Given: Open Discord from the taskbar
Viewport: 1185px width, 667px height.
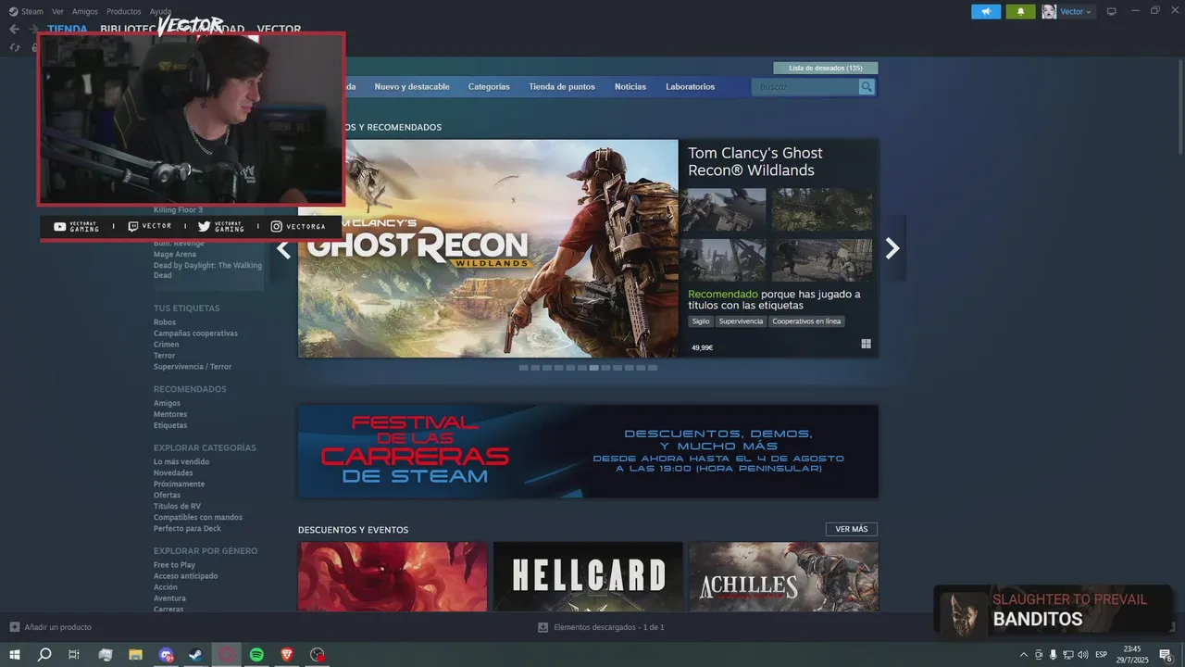Looking at the screenshot, I should pos(166,655).
